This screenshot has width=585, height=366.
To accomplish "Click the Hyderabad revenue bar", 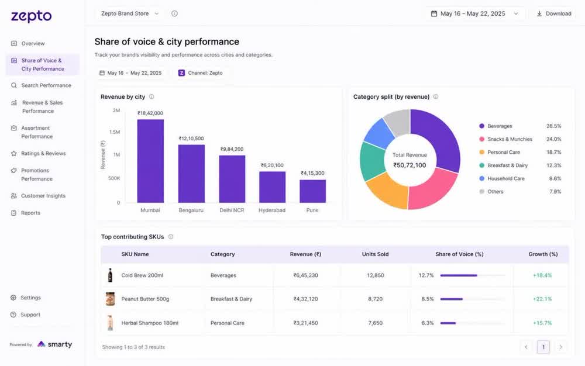I will coord(273,187).
